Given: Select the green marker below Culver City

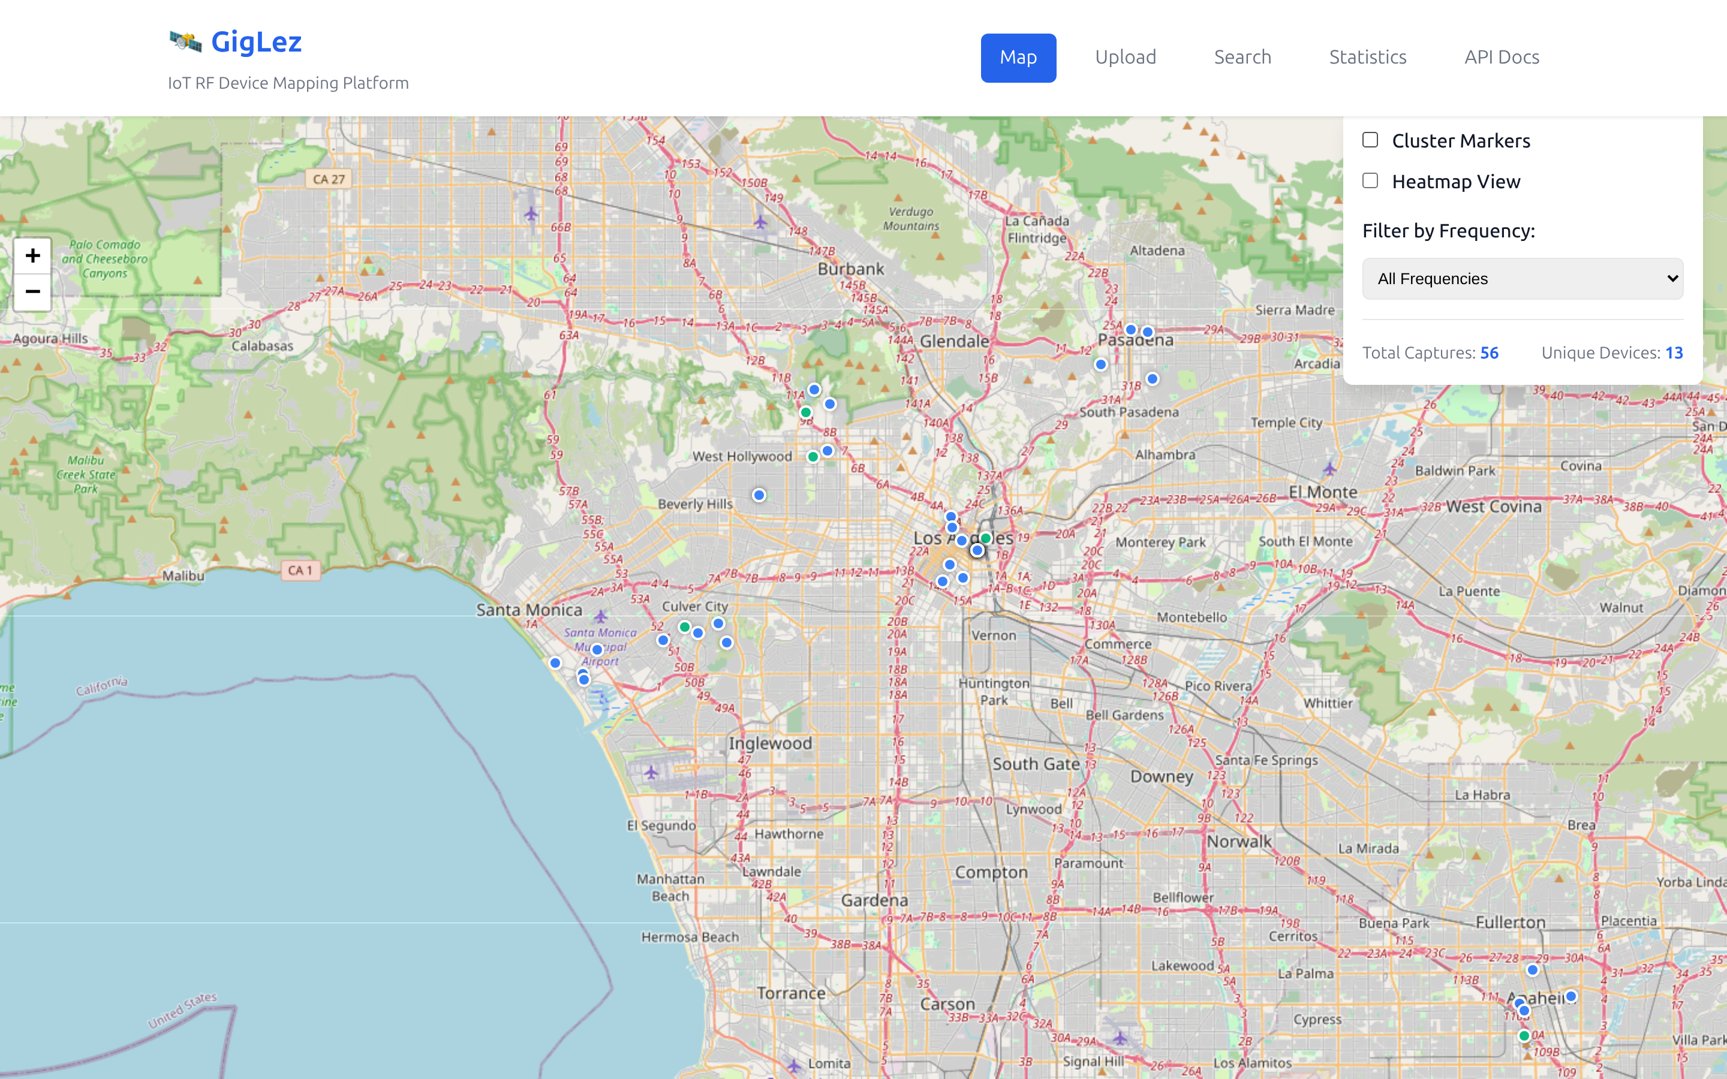Looking at the screenshot, I should pyautogui.click(x=684, y=627).
